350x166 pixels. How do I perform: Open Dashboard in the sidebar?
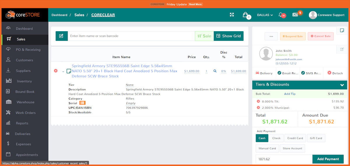pyautogui.click(x=24, y=29)
